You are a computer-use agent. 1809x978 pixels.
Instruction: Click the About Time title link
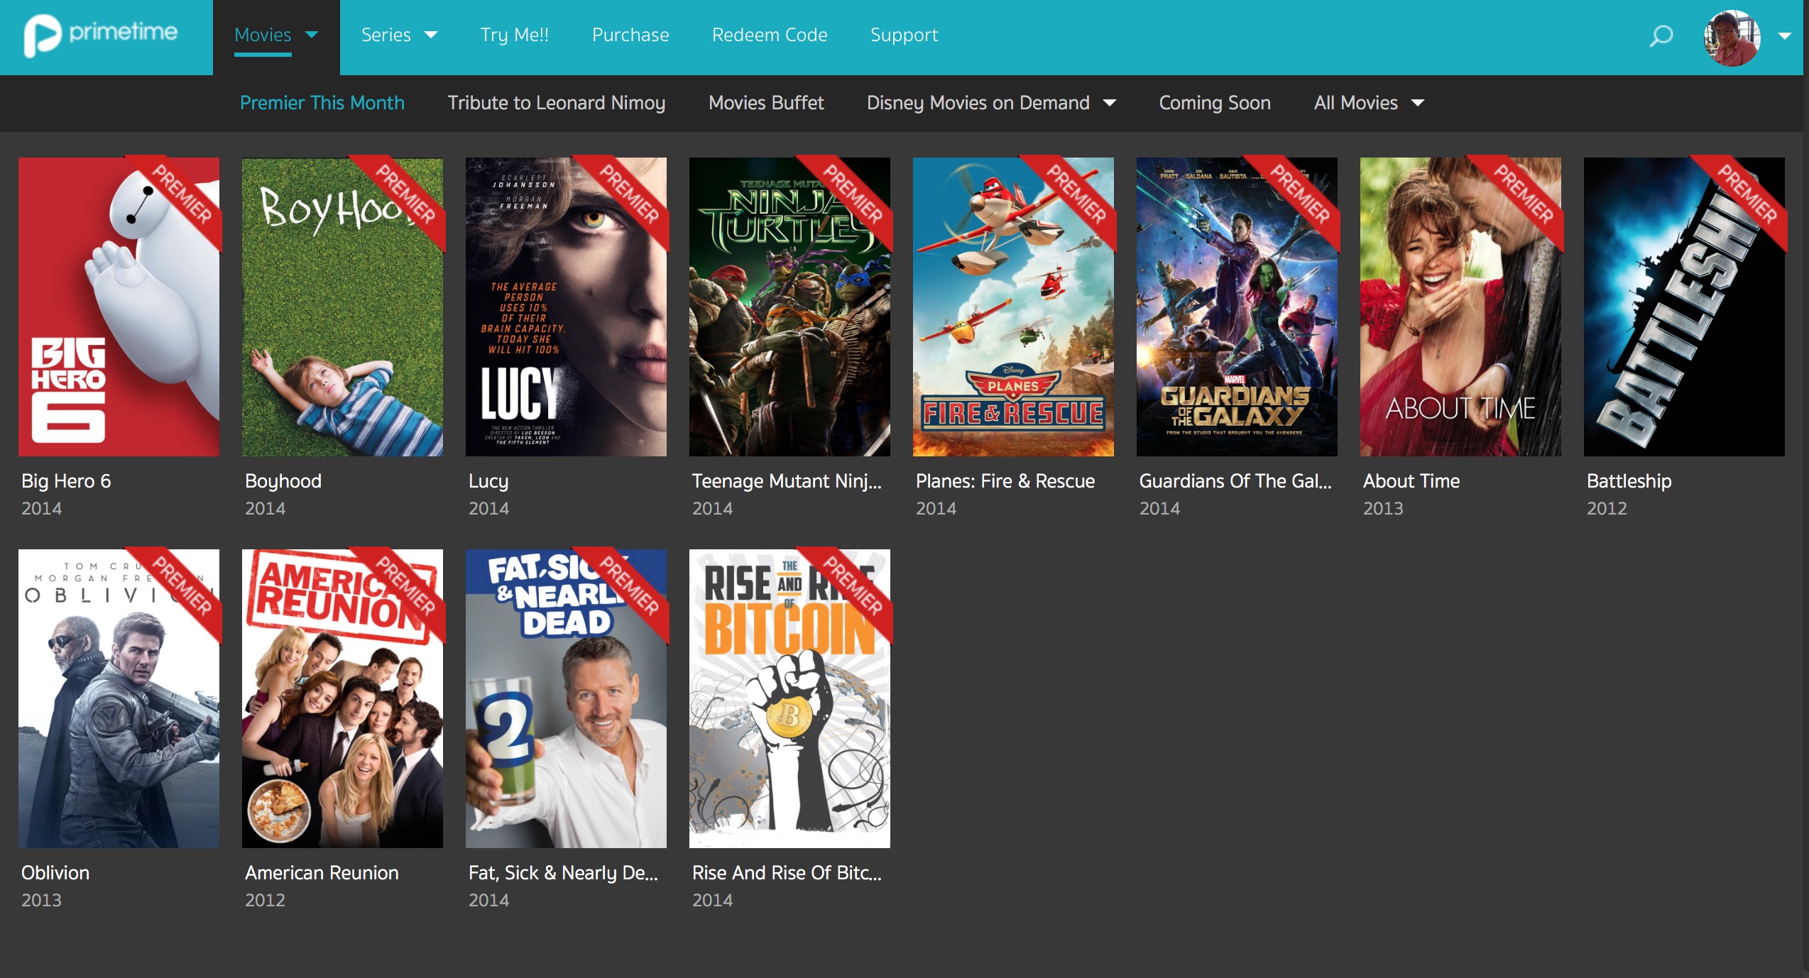pyautogui.click(x=1411, y=481)
